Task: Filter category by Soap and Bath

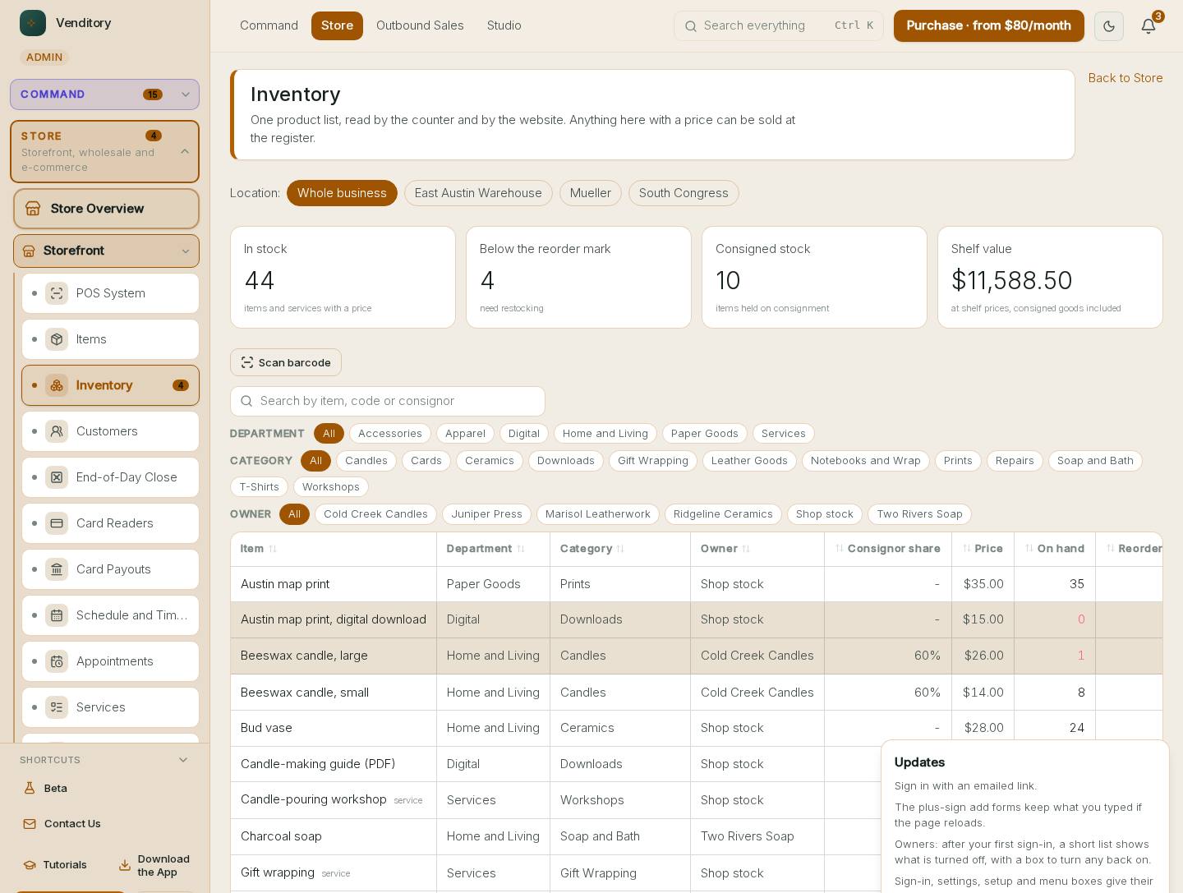Action: [x=1095, y=461]
